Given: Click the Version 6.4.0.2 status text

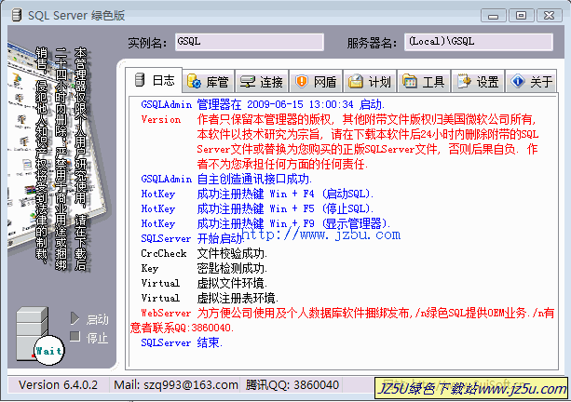Looking at the screenshot, I should coord(59,385).
